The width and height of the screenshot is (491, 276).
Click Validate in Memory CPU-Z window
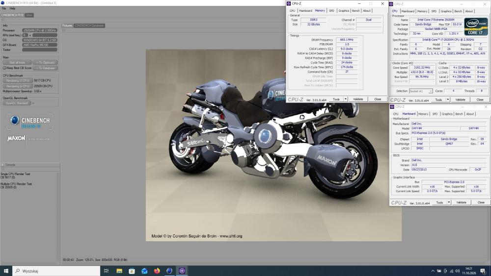(358, 99)
